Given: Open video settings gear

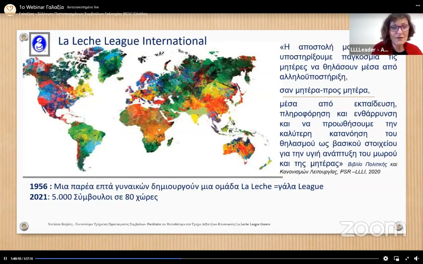Looking at the screenshot, I should tap(385, 258).
